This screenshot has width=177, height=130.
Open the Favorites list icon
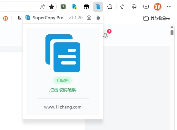[123, 7]
